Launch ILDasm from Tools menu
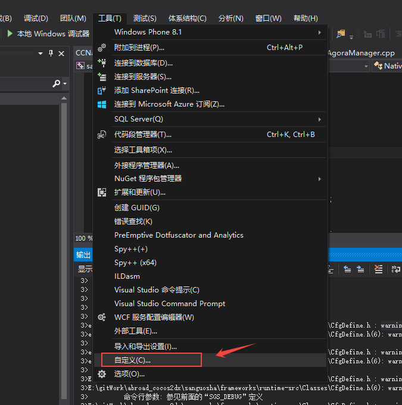This screenshot has width=402, height=405. tap(210, 276)
